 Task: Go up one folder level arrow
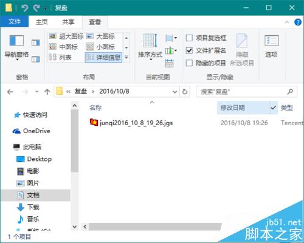47,92
